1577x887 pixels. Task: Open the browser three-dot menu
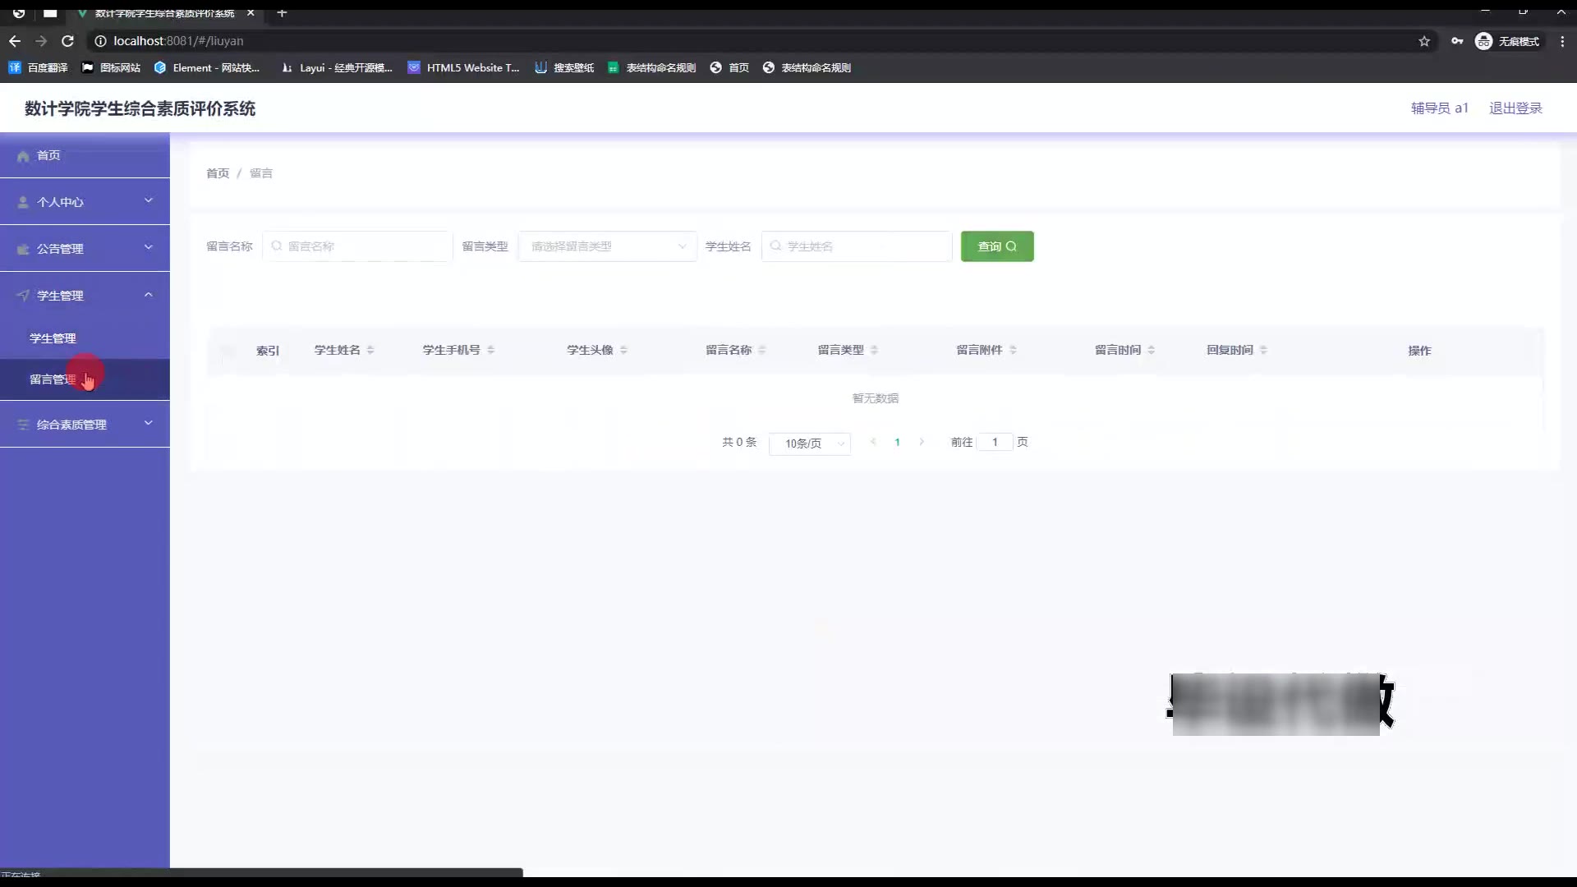coord(1562,41)
